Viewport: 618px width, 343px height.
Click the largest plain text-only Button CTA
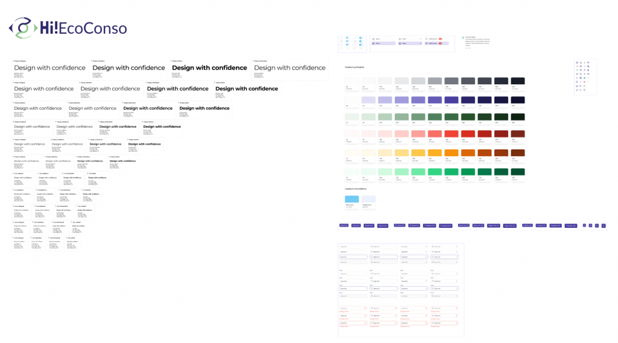(382, 225)
